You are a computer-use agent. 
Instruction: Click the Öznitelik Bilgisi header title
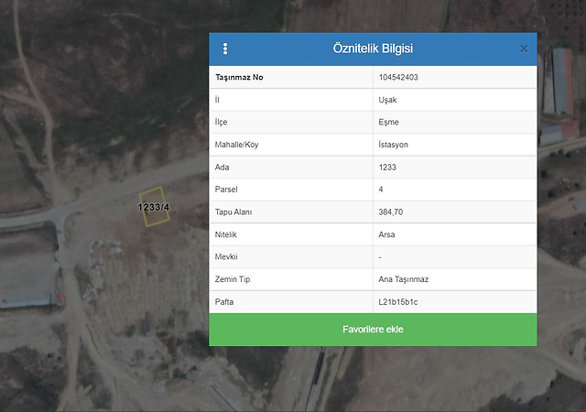(373, 49)
